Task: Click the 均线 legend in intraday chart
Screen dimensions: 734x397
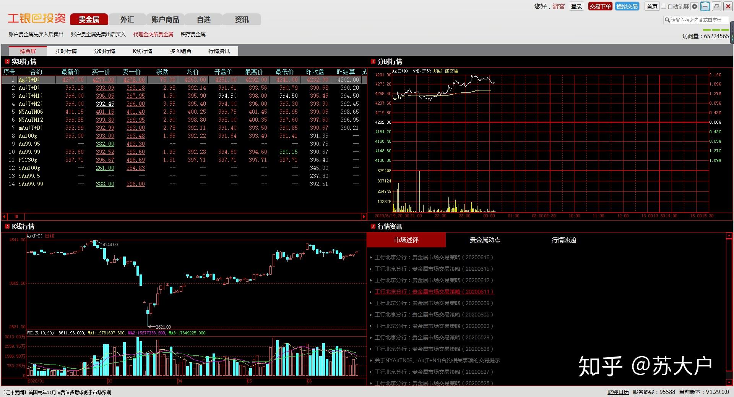Action: pos(438,71)
